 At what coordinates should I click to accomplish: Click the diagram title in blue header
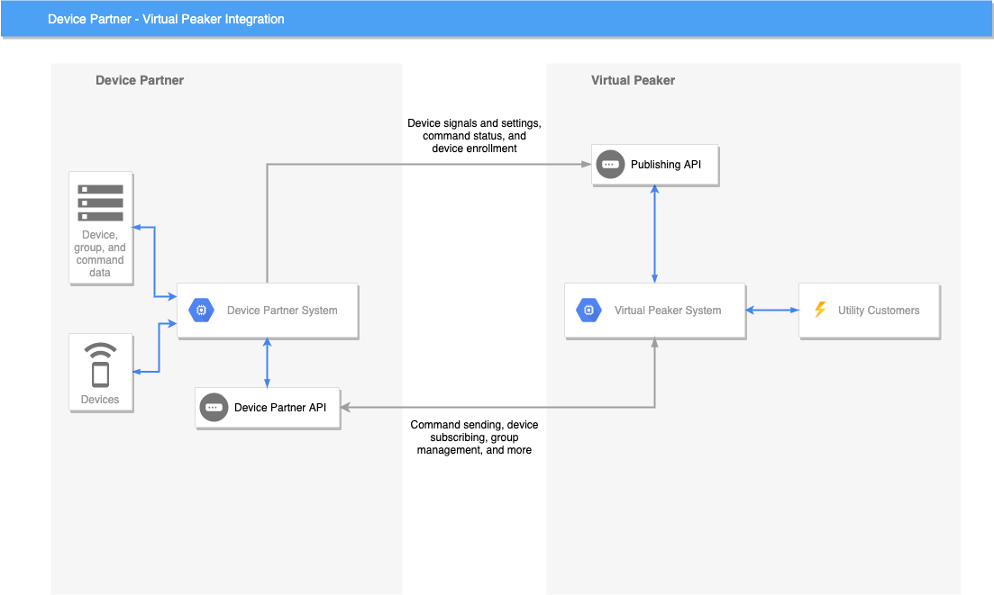[x=166, y=19]
